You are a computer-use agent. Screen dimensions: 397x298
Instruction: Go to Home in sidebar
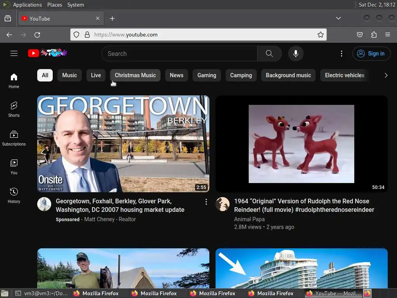tap(14, 81)
